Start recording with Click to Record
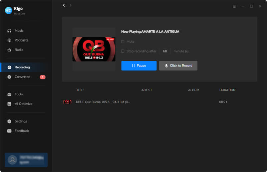This screenshot has width=267, height=172. click(x=178, y=66)
